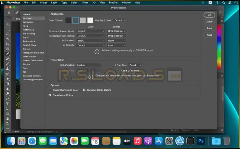Select the Healing Brush tool
Viewport: 240px width, 149px height.
tap(7, 59)
